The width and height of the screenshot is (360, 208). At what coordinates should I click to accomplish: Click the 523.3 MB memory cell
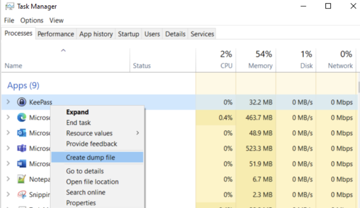(x=256, y=148)
